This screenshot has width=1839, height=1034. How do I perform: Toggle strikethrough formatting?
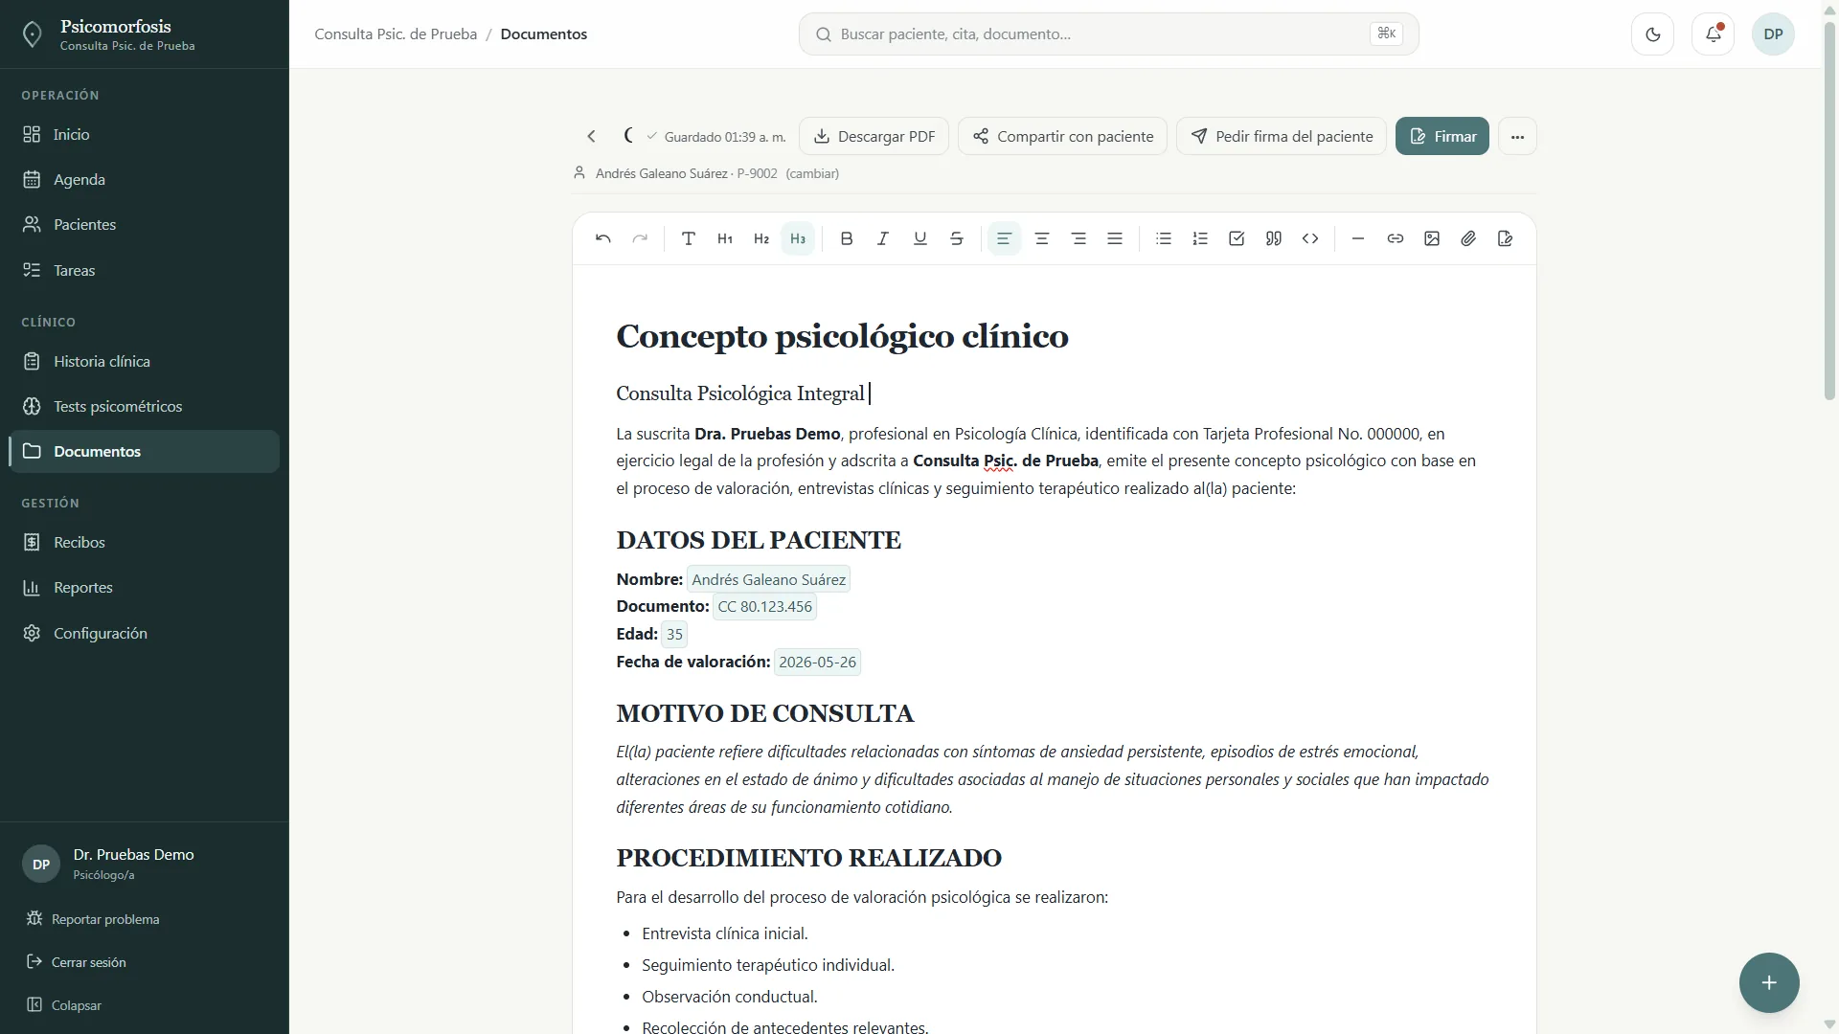[x=957, y=238]
